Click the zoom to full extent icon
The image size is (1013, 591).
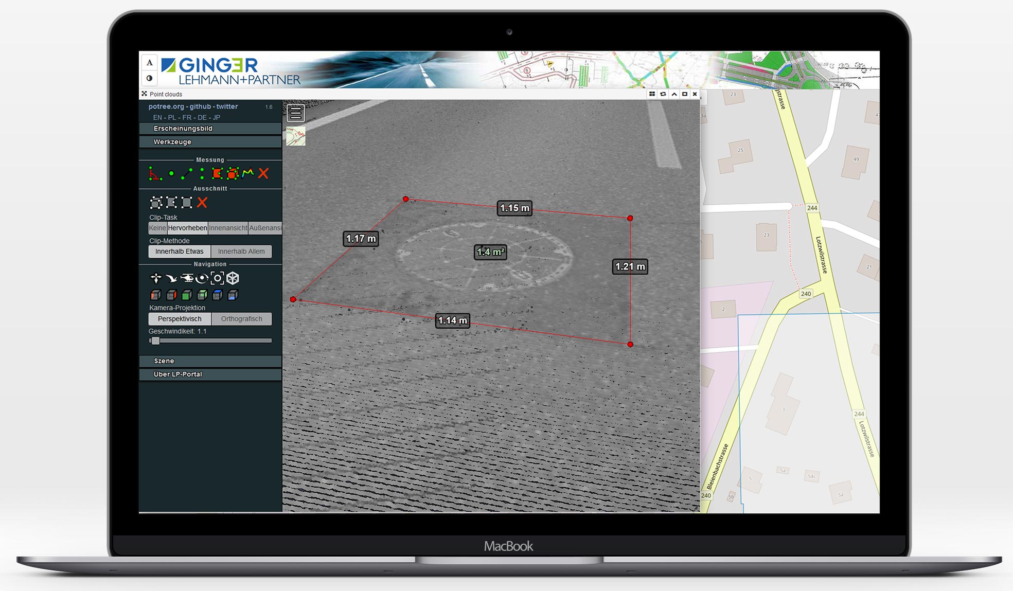pos(218,278)
